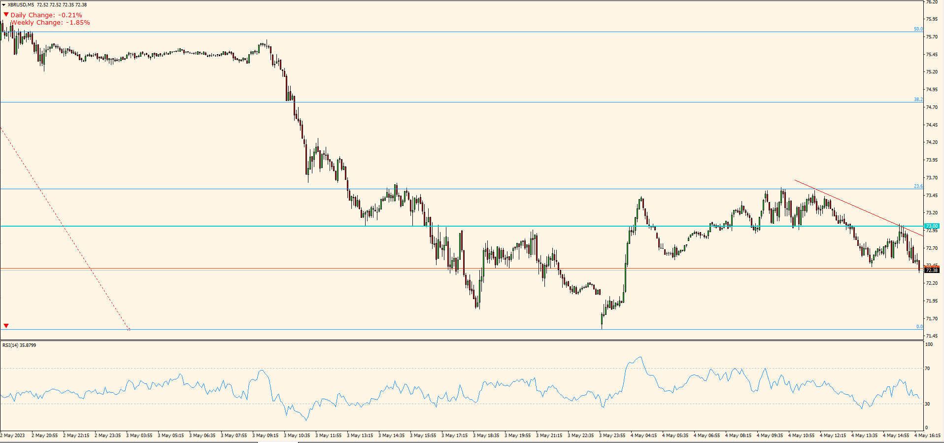
Task: Click the cyan 73.00 price tag
Action: [x=932, y=226]
